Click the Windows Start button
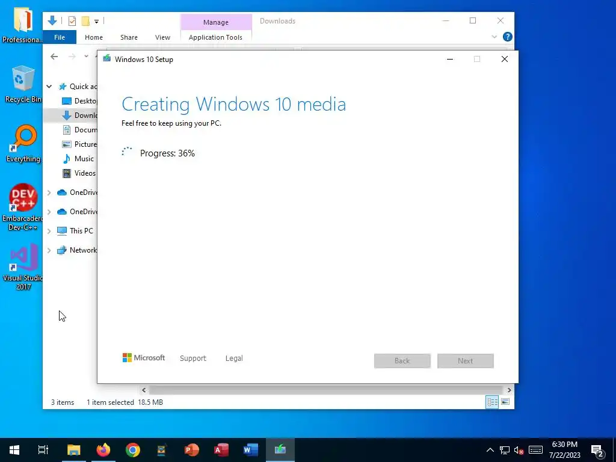616x462 pixels. 14,450
